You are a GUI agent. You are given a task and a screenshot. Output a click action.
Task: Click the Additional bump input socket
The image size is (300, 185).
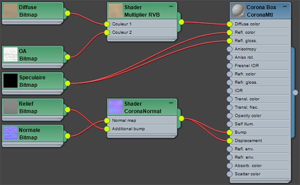(x=107, y=129)
